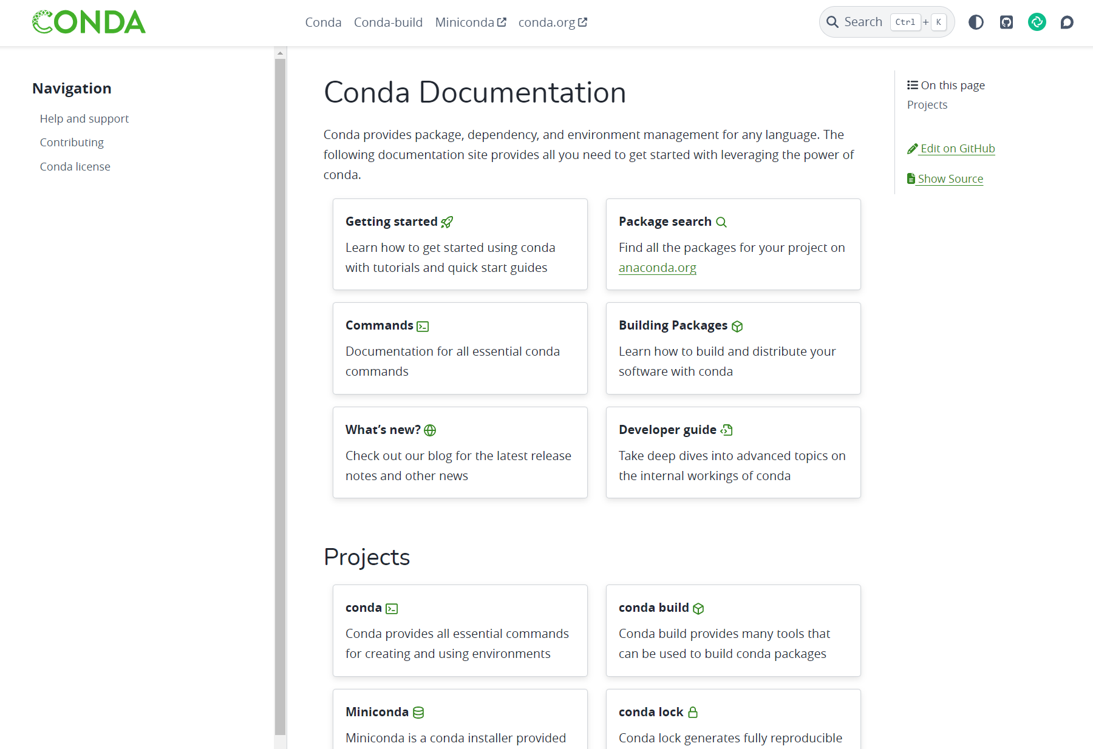Open the Miniconda external top navigation link
1093x749 pixels.
coord(471,22)
